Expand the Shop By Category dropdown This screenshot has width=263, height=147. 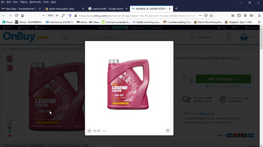point(68,37)
